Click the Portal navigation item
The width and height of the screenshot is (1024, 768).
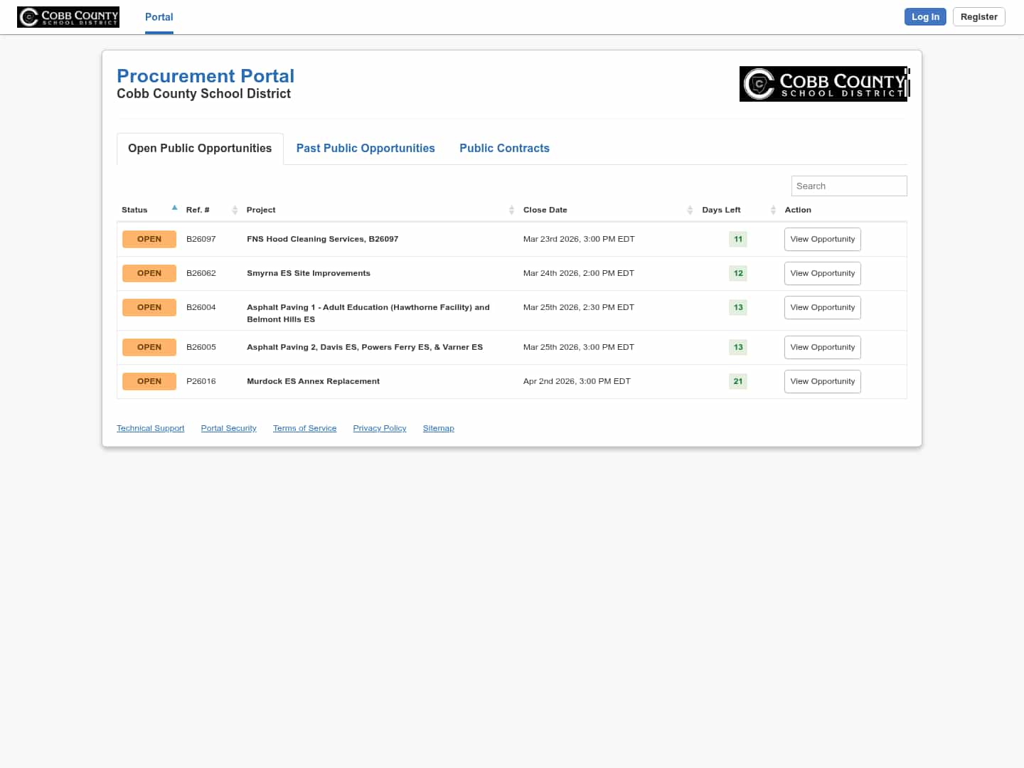pos(159,17)
